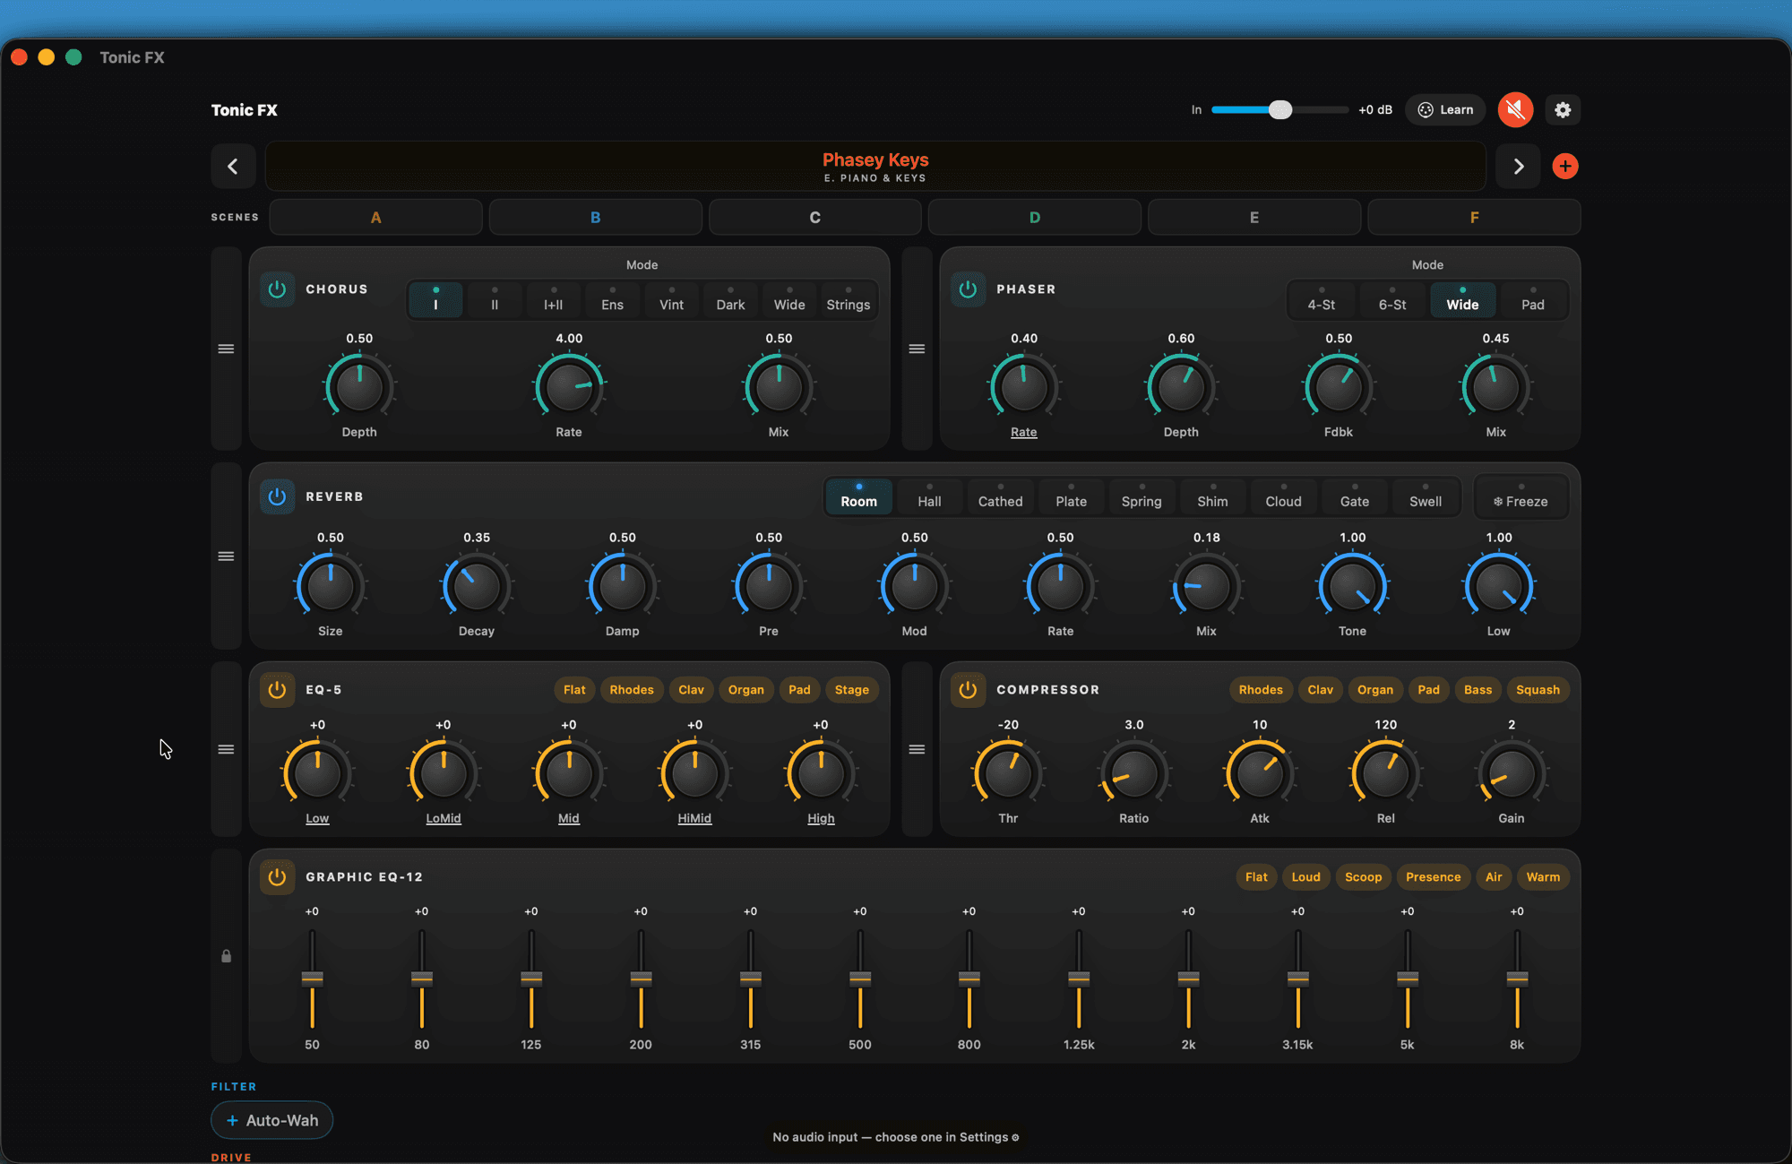1792x1164 pixels.
Task: Click the Reverb Mix knob
Action: point(1206,586)
